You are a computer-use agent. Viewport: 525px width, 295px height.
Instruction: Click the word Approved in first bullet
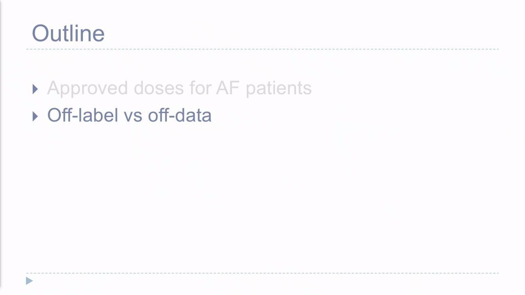(x=88, y=88)
